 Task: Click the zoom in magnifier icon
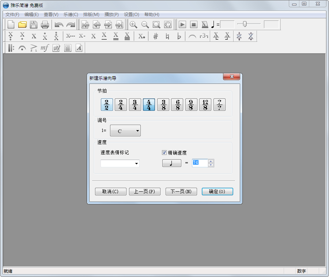133,25
